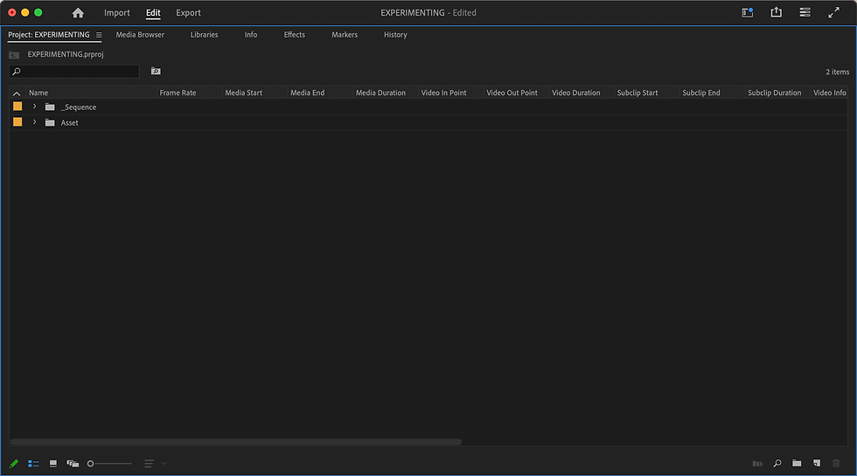Open the Media Browser panel tab
The width and height of the screenshot is (857, 476).
(140, 34)
